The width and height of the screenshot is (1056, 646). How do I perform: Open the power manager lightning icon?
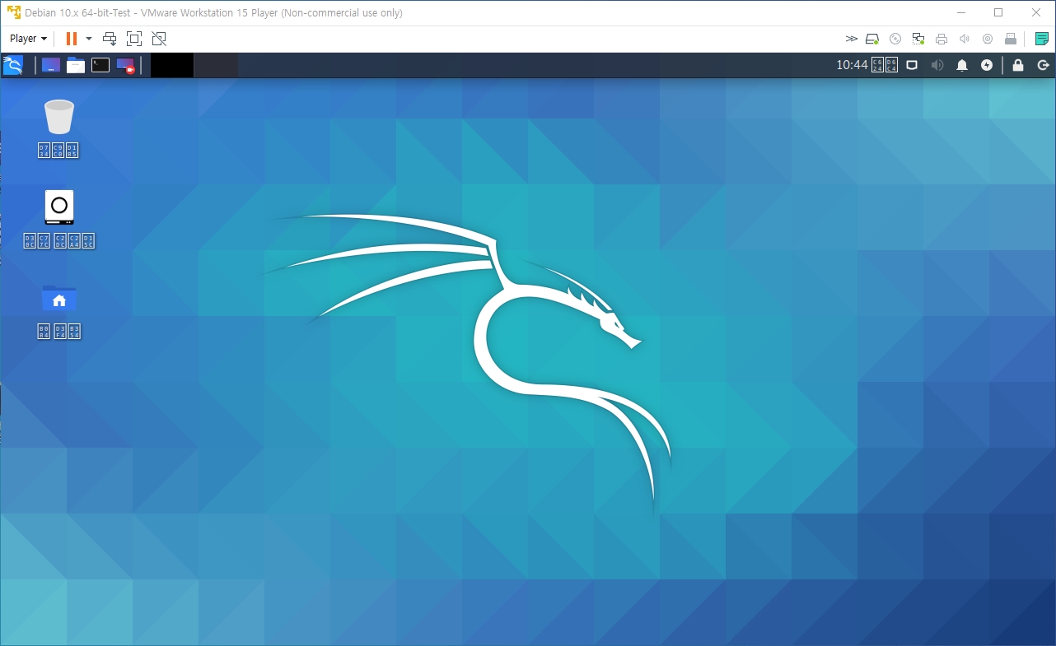click(987, 65)
